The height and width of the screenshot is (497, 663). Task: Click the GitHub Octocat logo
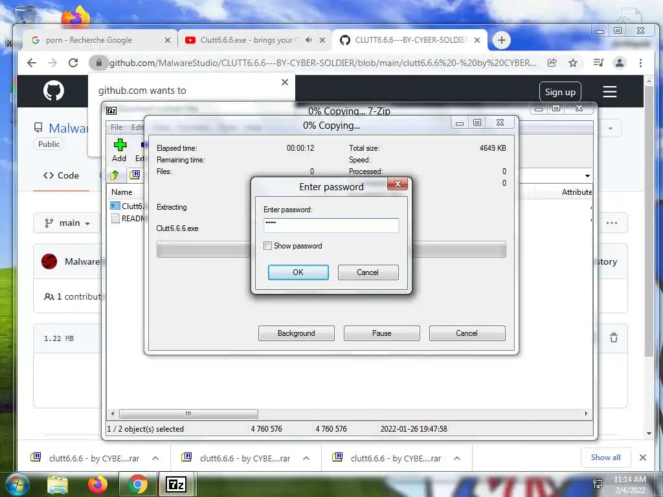(x=54, y=91)
